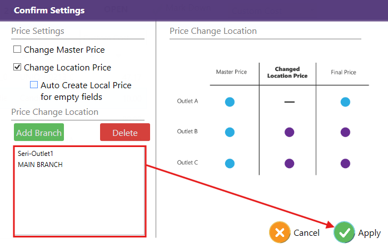Click Outlet C Final Price purple dot
The width and height of the screenshot is (388, 248).
(345, 163)
